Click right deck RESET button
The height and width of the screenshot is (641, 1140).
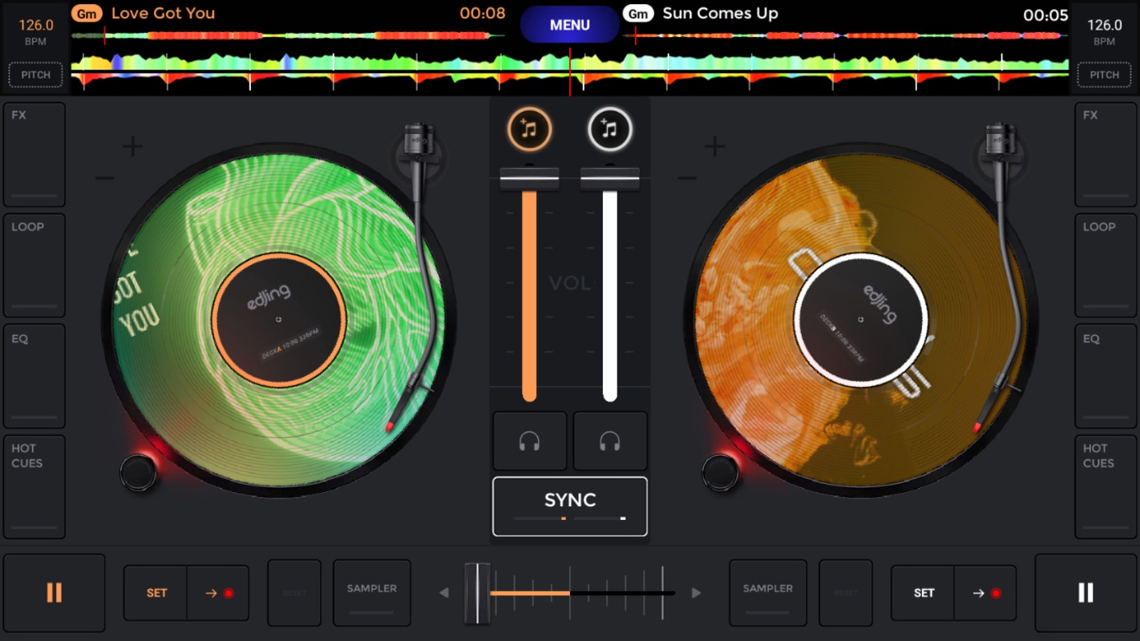click(x=846, y=593)
